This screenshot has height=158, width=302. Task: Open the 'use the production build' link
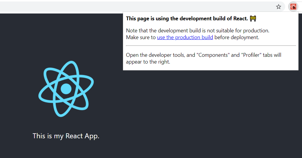(185, 37)
